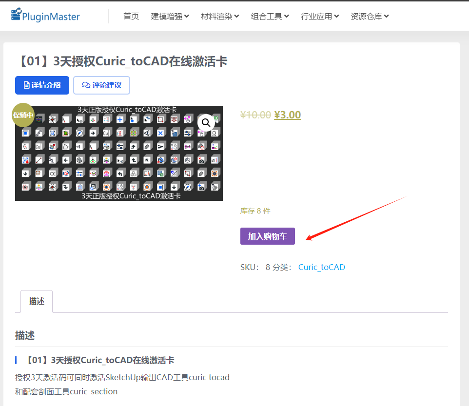The width and height of the screenshot is (469, 406).
Task: Open the 材料渲染 dropdown menu
Action: [x=220, y=16]
